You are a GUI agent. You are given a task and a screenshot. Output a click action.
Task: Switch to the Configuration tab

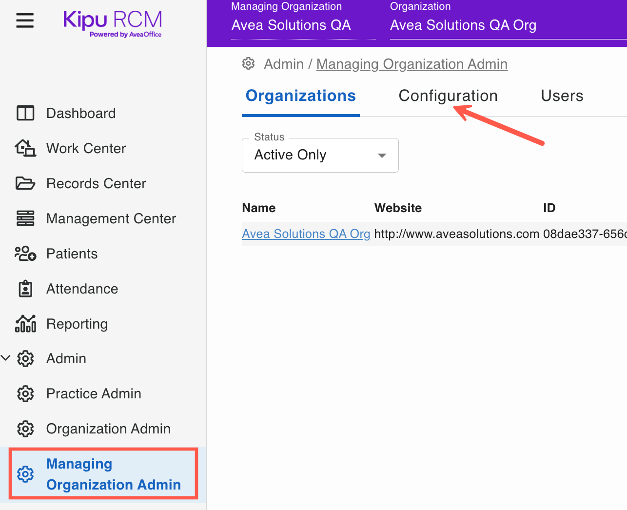[x=448, y=96]
